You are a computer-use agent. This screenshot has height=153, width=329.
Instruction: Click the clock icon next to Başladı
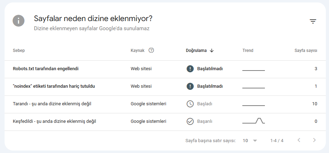(x=190, y=104)
